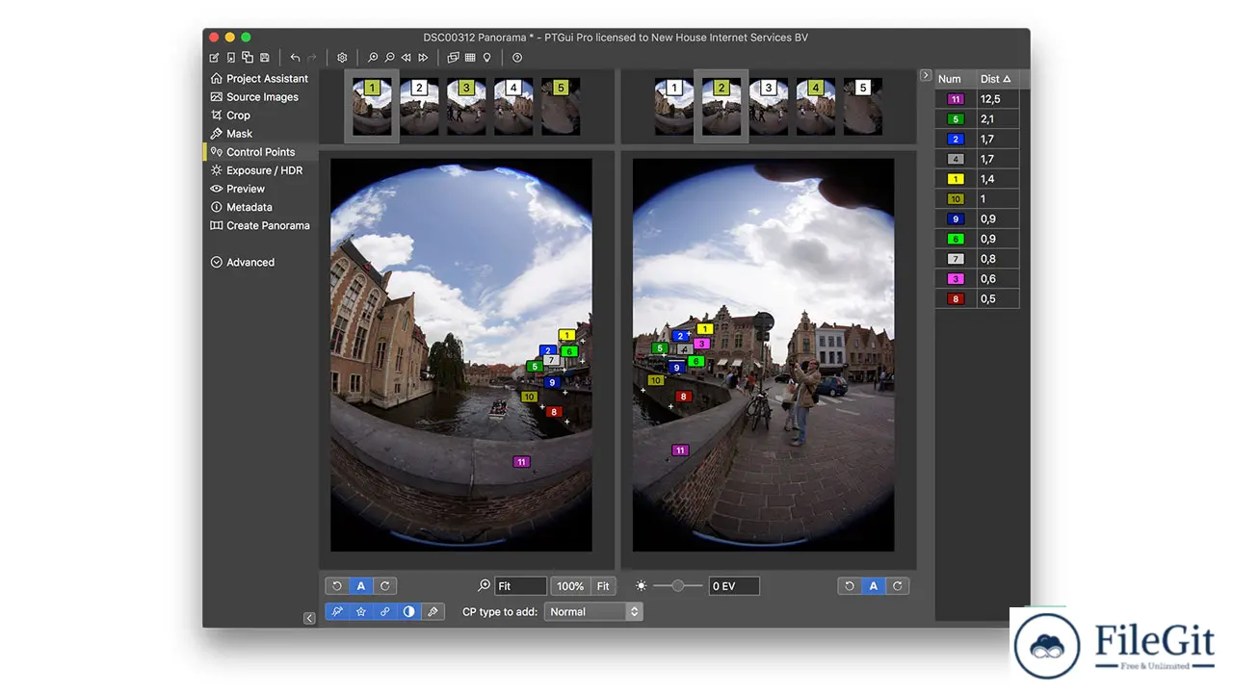Rotate right pane image counterclockwise
1233x693 pixels.
pyautogui.click(x=850, y=585)
